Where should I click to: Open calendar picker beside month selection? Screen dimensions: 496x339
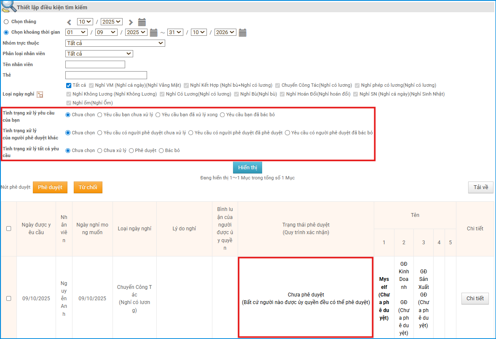click(x=142, y=22)
